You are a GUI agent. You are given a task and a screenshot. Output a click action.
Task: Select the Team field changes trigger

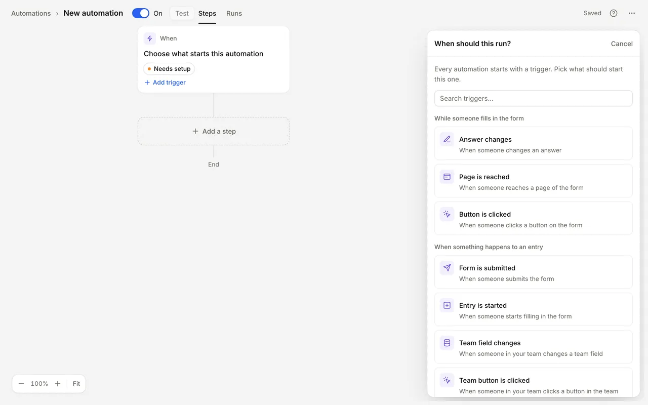534,347
